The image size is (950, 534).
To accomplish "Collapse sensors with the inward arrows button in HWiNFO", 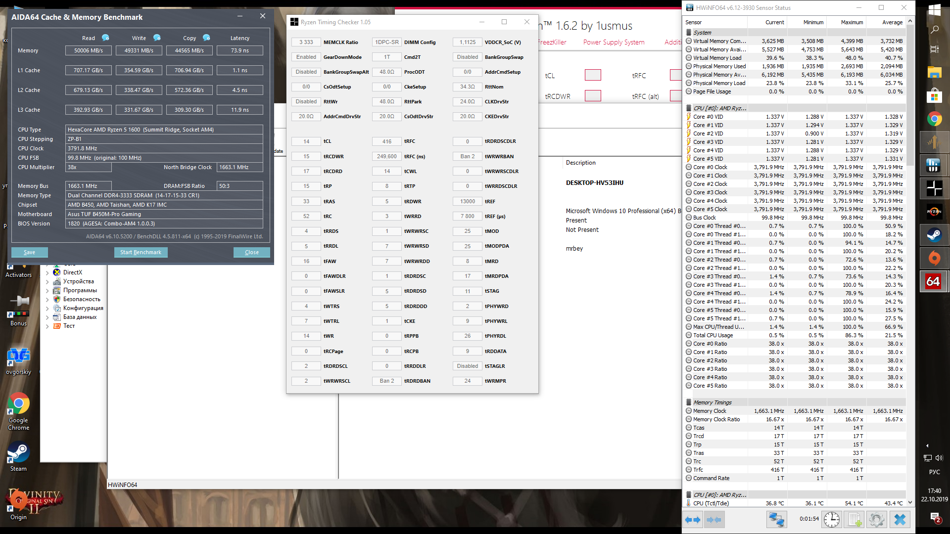I will pyautogui.click(x=713, y=520).
